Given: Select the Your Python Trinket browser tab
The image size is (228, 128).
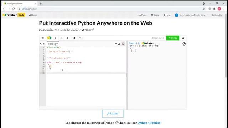Looking at the screenshot, I should (20, 4).
